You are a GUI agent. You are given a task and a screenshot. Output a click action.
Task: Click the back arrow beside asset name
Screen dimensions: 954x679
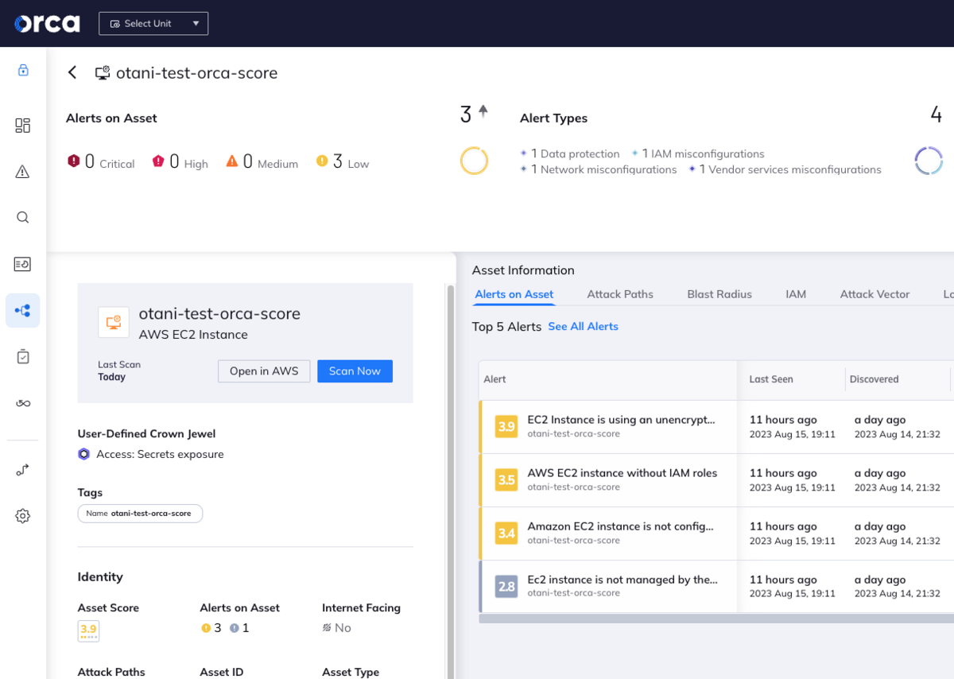(x=72, y=72)
